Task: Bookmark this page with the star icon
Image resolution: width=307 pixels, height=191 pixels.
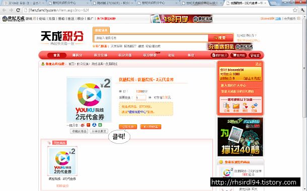Action: (295, 10)
